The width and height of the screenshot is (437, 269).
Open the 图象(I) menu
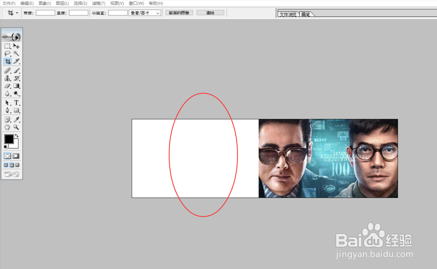click(x=45, y=3)
